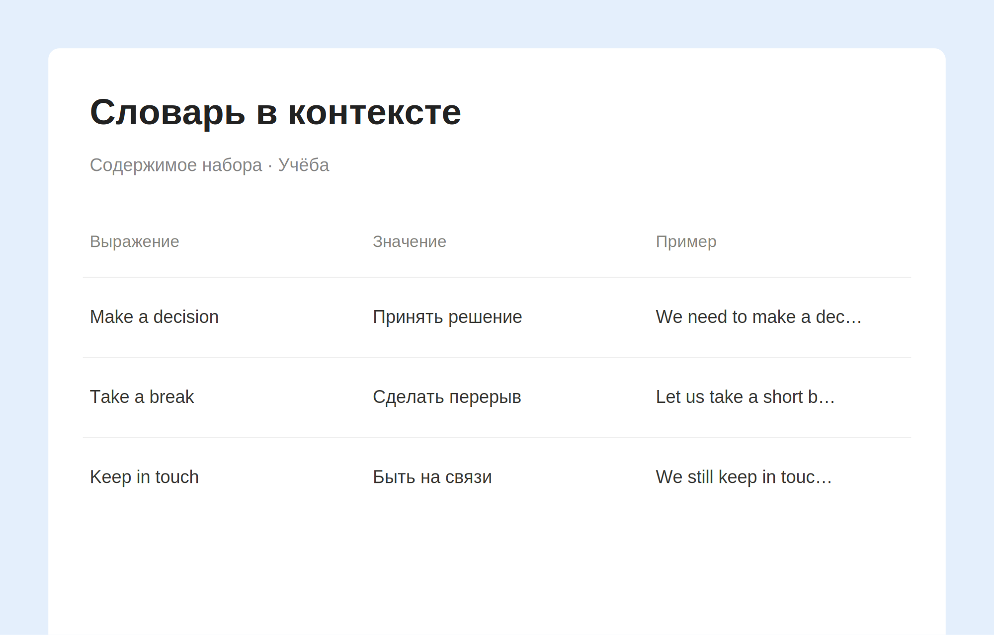Select the 'Take a break' cell
This screenshot has height=635, width=994.
[142, 397]
